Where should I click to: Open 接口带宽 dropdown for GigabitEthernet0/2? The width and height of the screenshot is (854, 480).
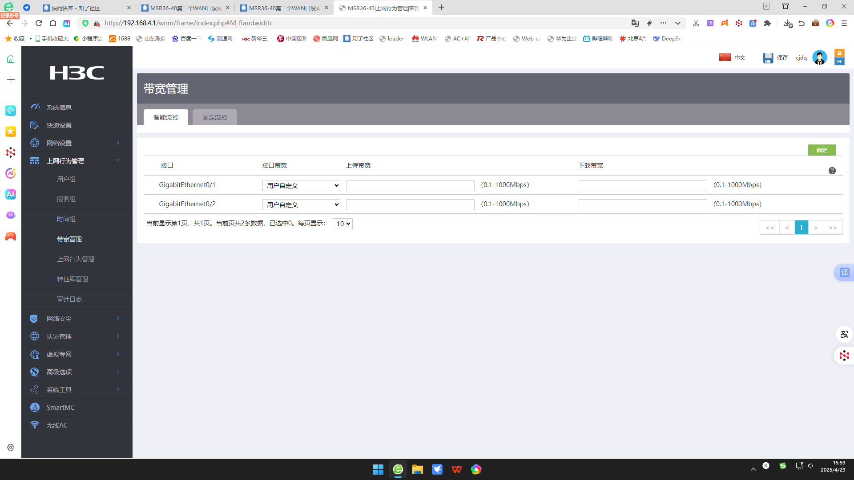click(x=302, y=204)
